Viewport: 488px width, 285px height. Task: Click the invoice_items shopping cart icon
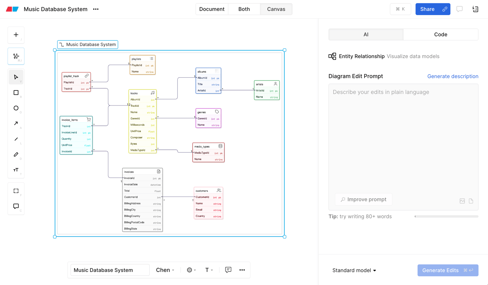click(89, 119)
